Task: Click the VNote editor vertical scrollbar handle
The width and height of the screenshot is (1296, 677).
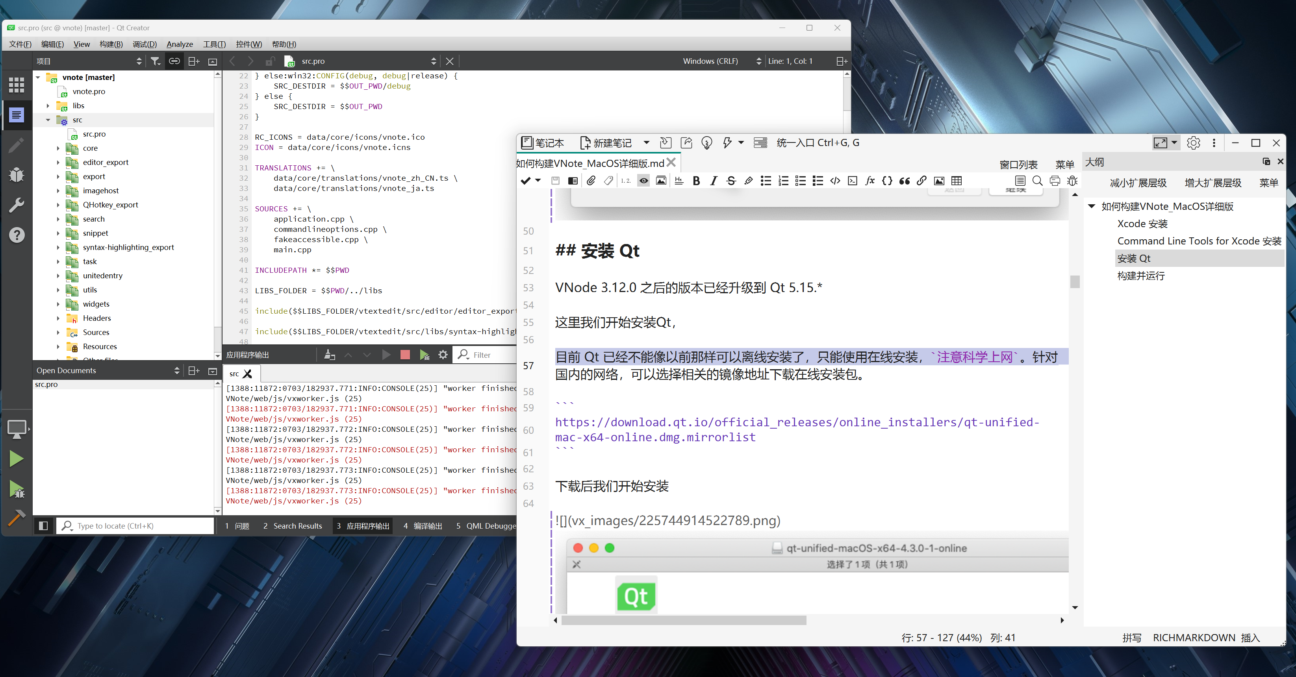Action: [x=1075, y=281]
